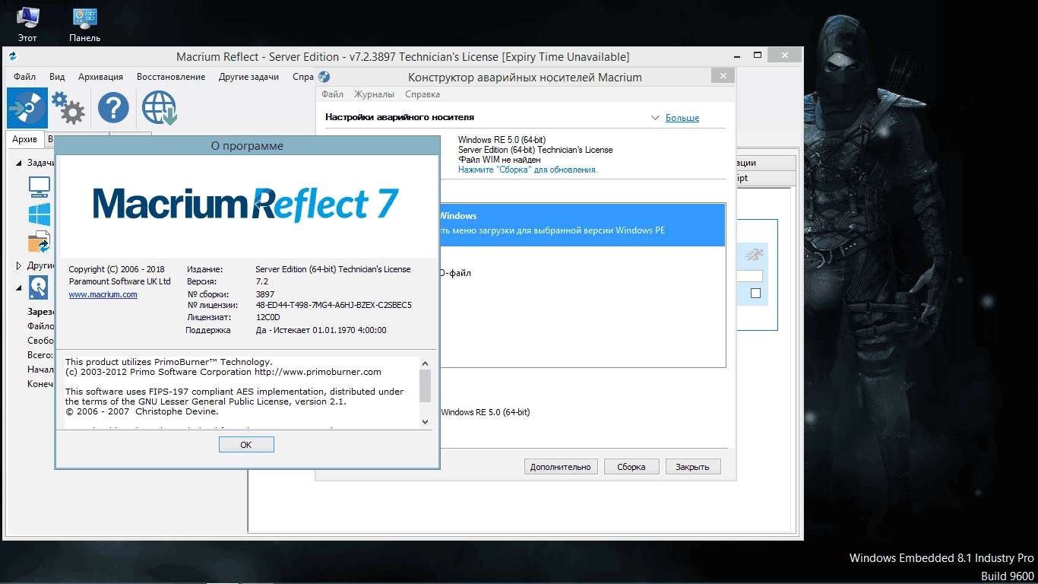Click OK in the 'О программе' dialog
The image size is (1038, 584).
pos(246,445)
